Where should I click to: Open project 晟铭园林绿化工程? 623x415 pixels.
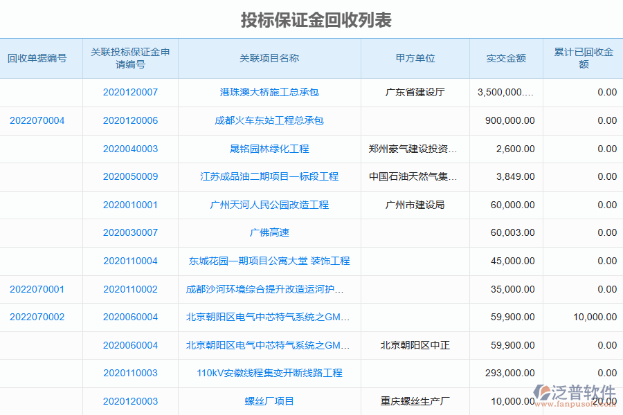click(x=269, y=148)
